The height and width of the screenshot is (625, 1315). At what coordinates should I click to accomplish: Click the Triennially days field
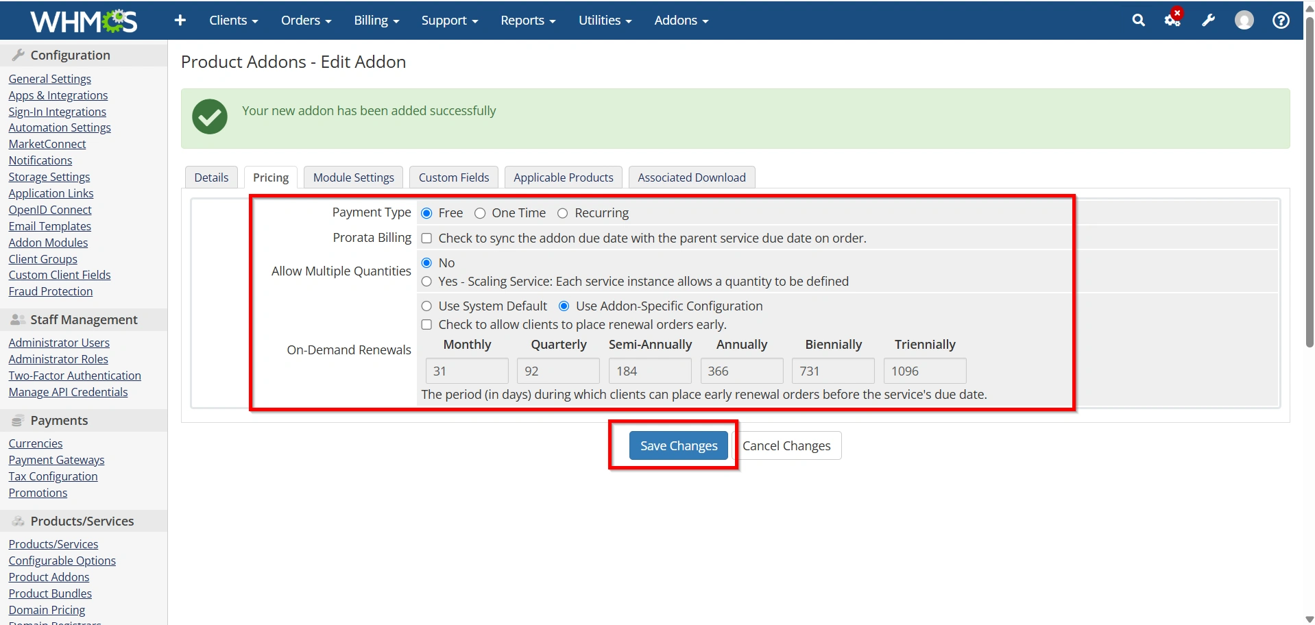click(x=925, y=371)
